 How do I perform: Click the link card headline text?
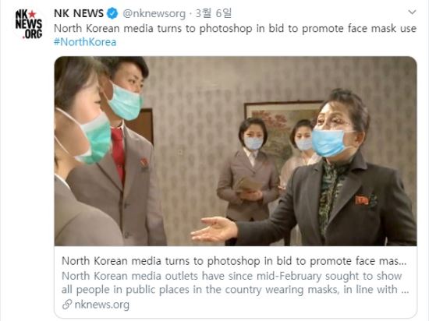[234, 261]
